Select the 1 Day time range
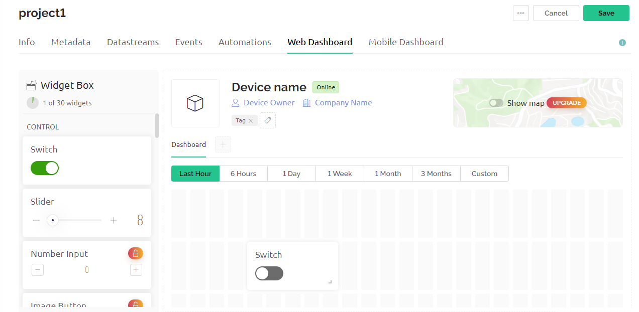This screenshot has height=312, width=639. coord(291,174)
